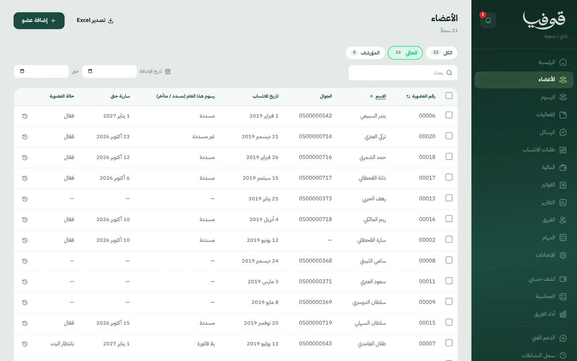Switch to the المؤرشف filter tab
This screenshot has width=577, height=361.
(365, 53)
